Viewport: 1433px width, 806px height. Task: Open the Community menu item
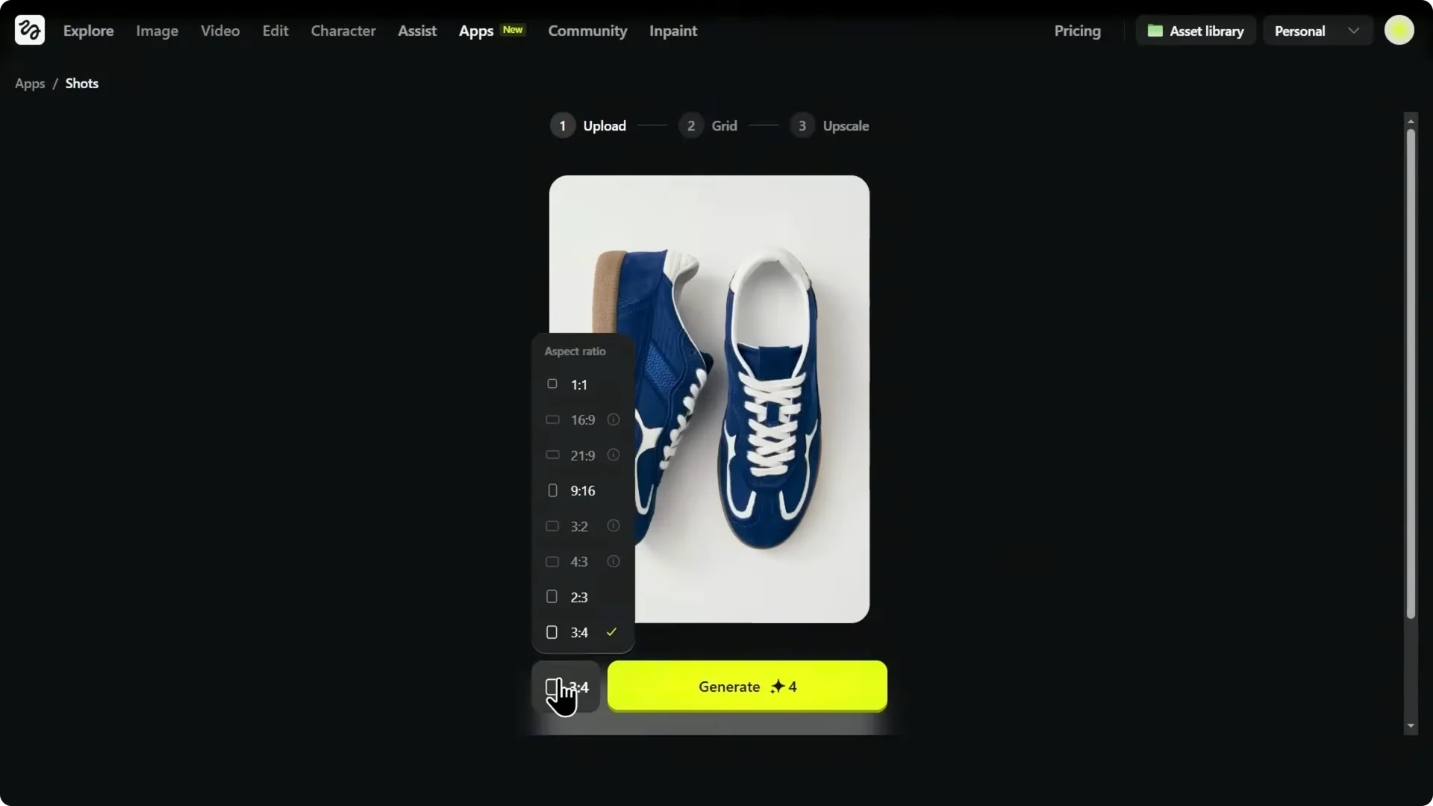pos(587,31)
